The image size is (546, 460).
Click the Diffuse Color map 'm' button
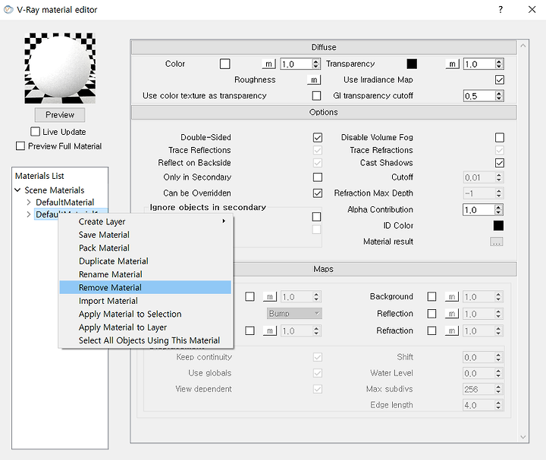click(268, 64)
